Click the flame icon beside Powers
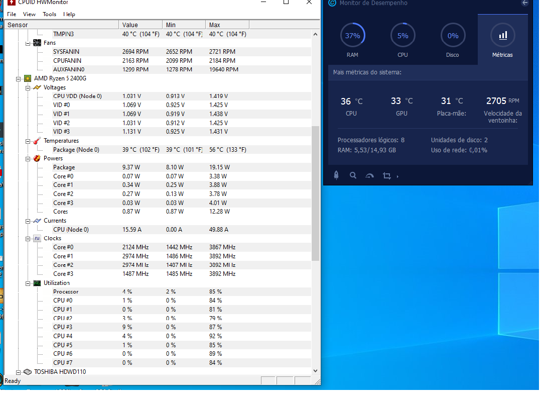541x397 pixels. (37, 158)
